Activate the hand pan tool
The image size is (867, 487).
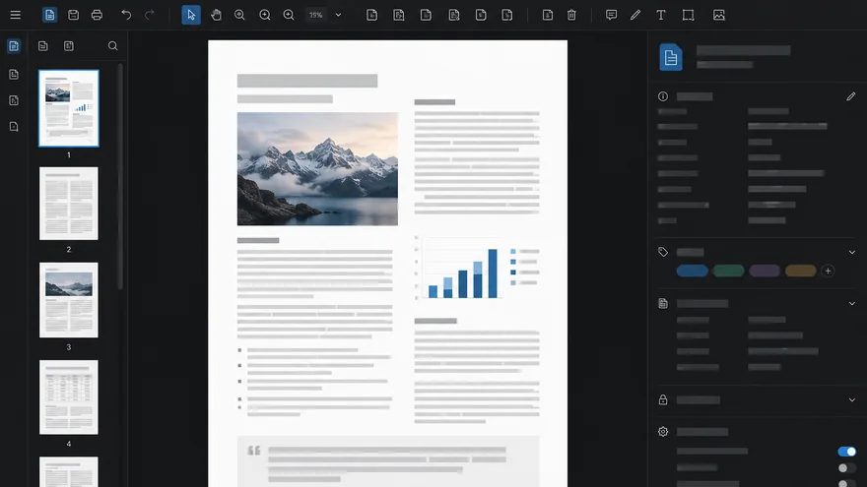216,15
